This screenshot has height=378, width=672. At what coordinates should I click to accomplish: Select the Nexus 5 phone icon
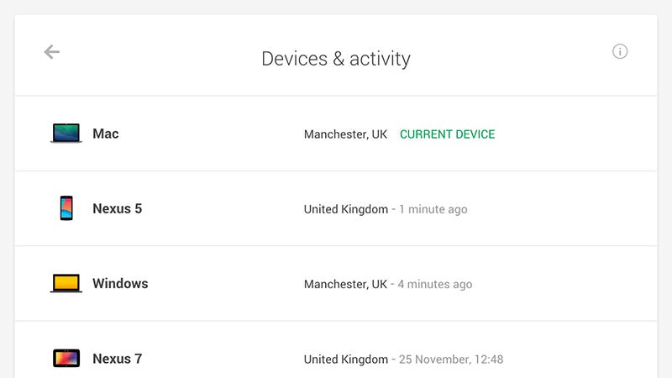pyautogui.click(x=66, y=207)
